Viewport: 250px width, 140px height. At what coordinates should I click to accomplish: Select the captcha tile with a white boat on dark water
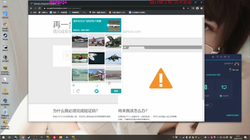[97, 58]
